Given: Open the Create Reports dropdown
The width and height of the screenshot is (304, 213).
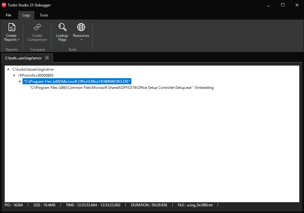Looking at the screenshot, I should [12, 32].
